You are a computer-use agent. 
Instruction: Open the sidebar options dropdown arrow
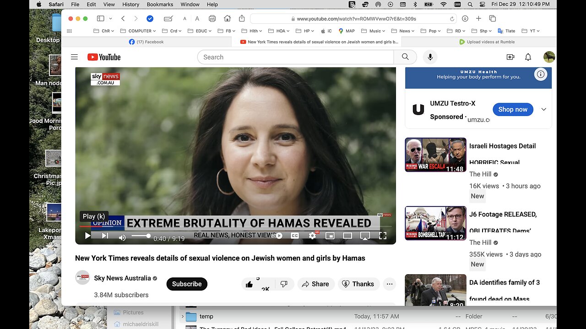[111, 19]
